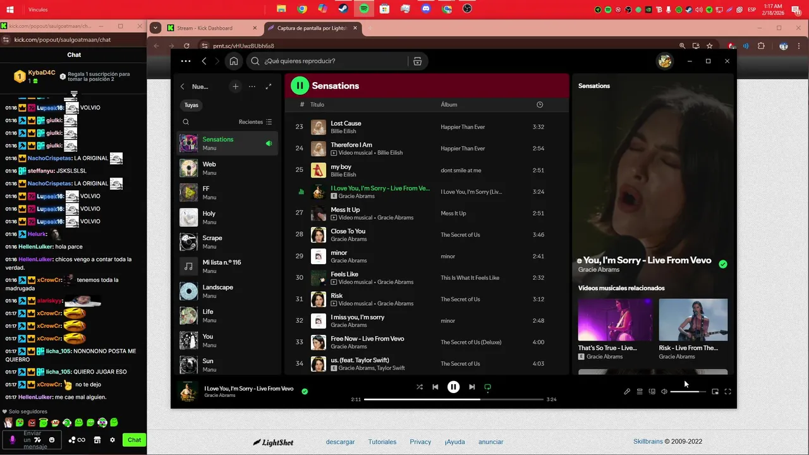
Task: Sort by the Álbum column header
Action: pyautogui.click(x=449, y=105)
